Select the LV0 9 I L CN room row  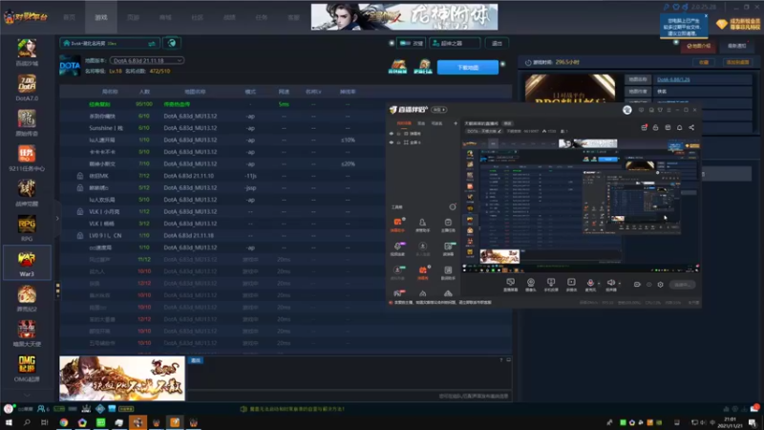[286, 235]
